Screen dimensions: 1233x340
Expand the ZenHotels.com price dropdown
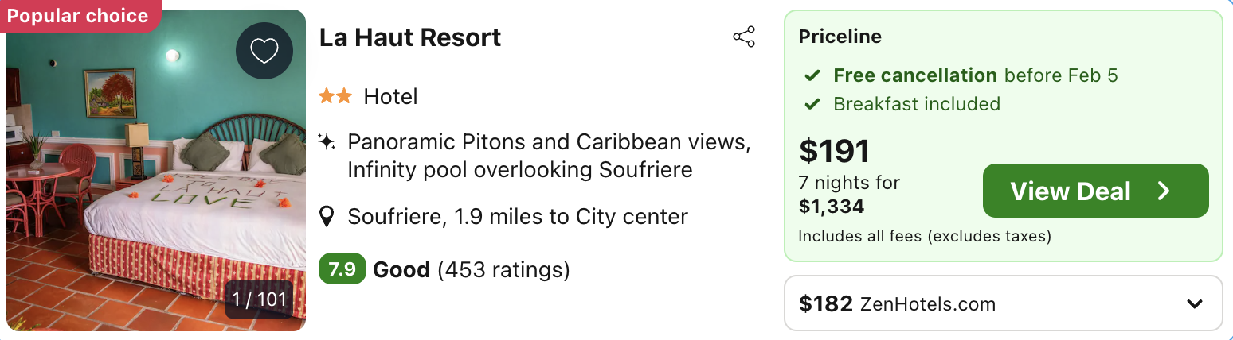pos(1193,303)
